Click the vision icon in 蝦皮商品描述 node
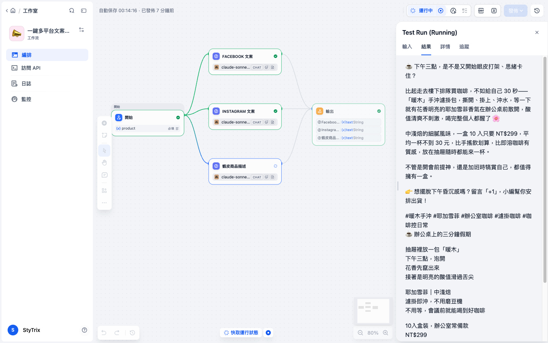Viewport: 548px width, 343px height. pyautogui.click(x=266, y=177)
